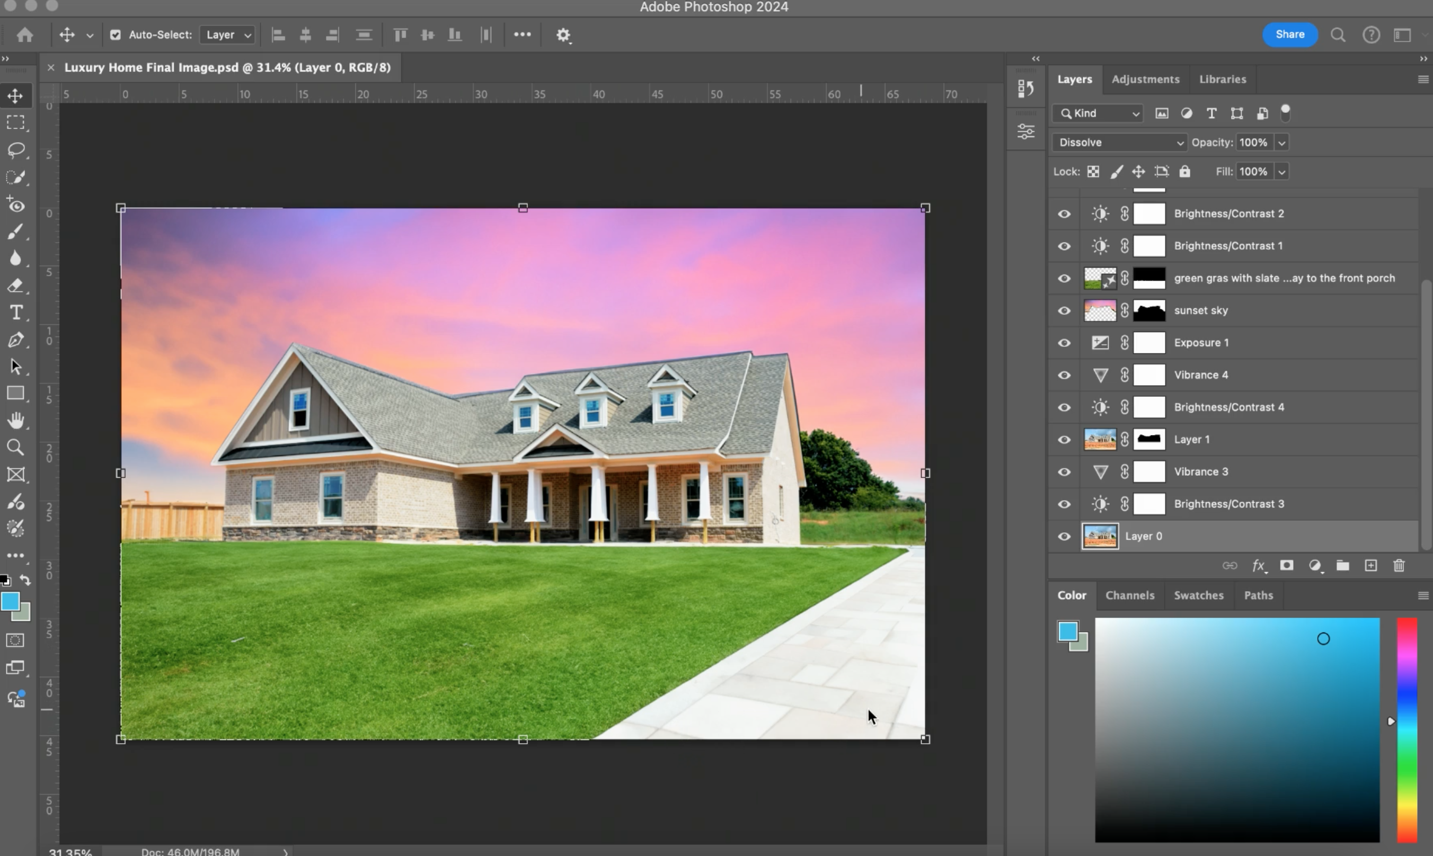Hide the sunset sky layer
The image size is (1433, 856).
[x=1064, y=311]
